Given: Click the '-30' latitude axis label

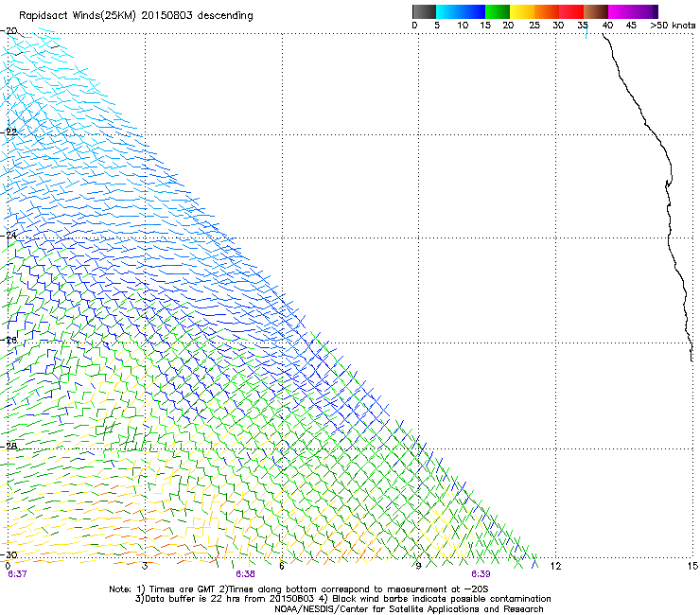Looking at the screenshot, I should (x=9, y=554).
